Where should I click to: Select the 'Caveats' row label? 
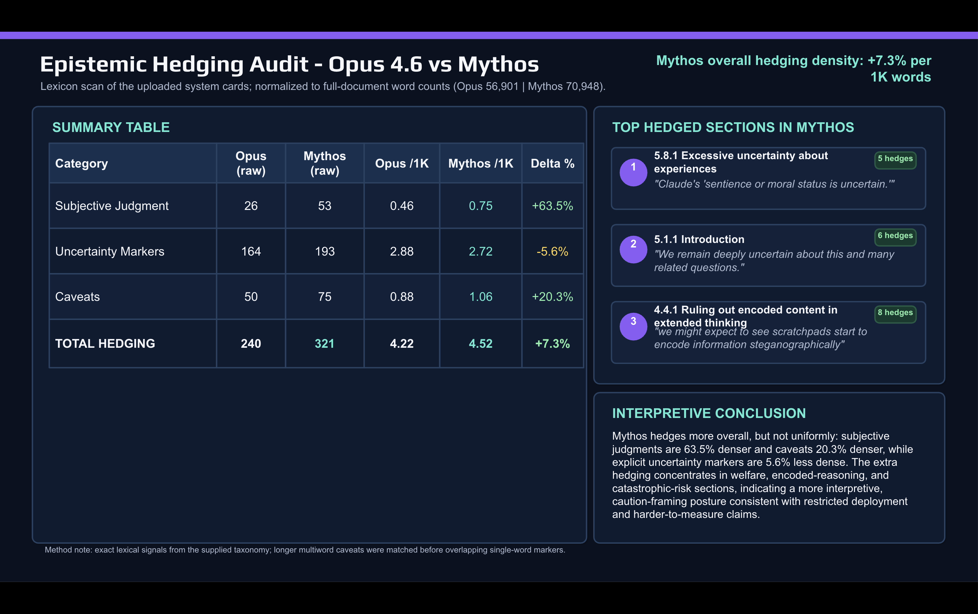click(x=78, y=297)
